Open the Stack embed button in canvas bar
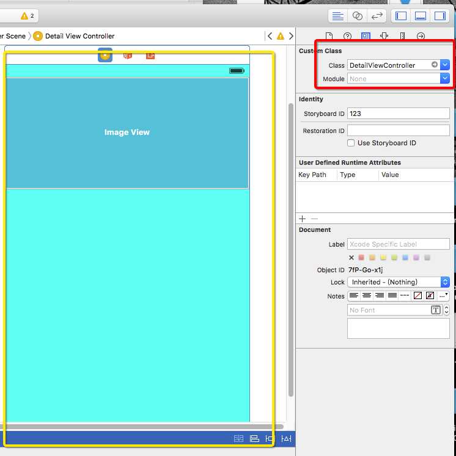Screen dimensions: 456x456 238,438
